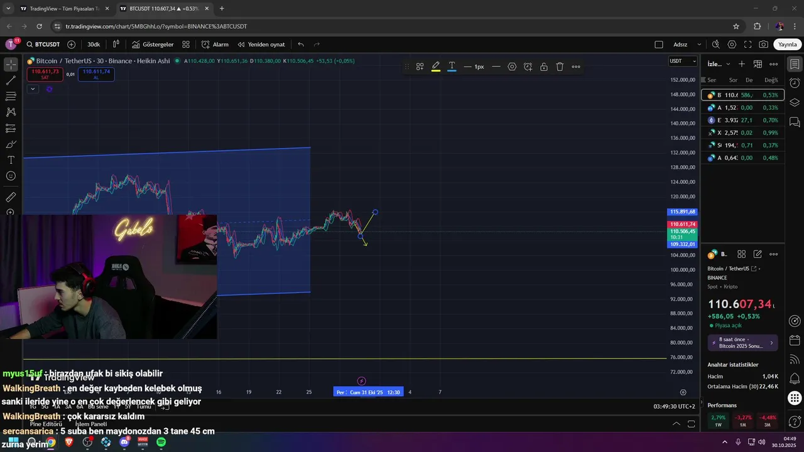Toggle lock on the selected drawing

pyautogui.click(x=543, y=67)
